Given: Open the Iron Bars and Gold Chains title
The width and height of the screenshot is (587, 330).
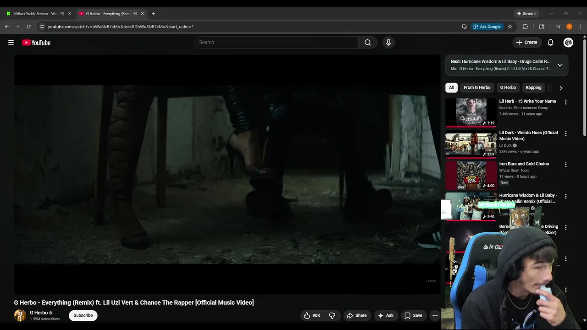Looking at the screenshot, I should pos(524,164).
